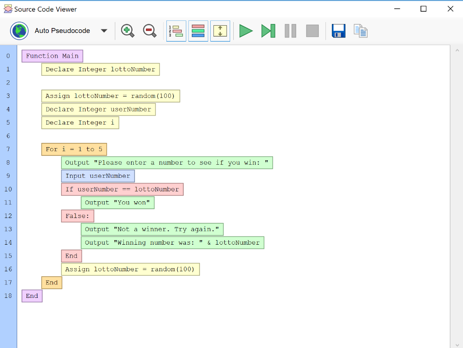Click the scrollbar up arrow
This screenshot has width=463, height=348.
pos(457,51)
